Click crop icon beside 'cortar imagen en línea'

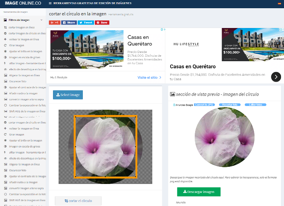5,27
